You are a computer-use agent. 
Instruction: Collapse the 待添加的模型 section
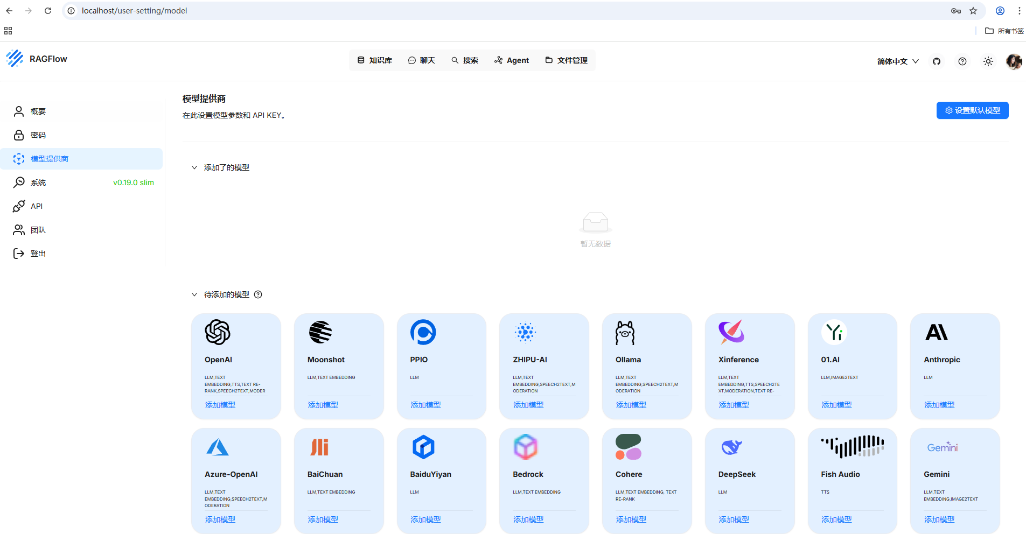(194, 294)
